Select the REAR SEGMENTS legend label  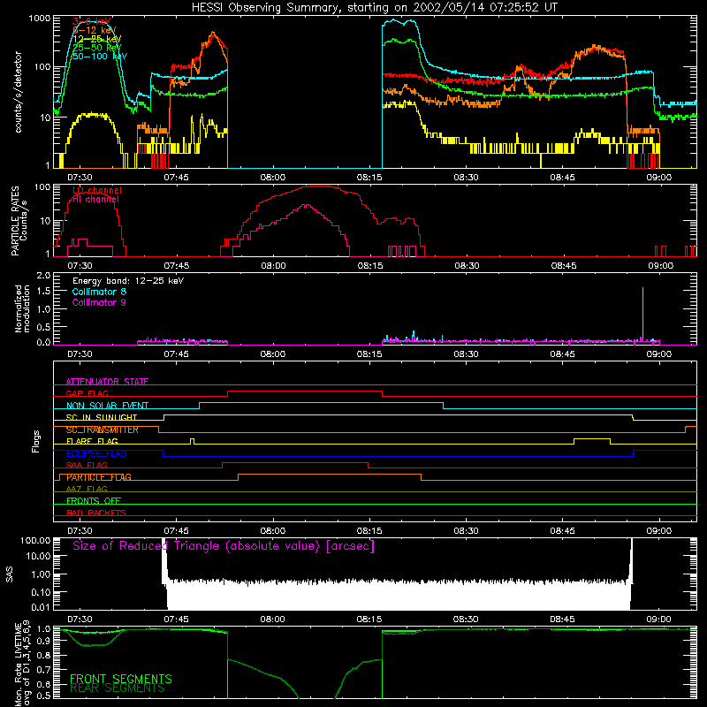[x=118, y=688]
